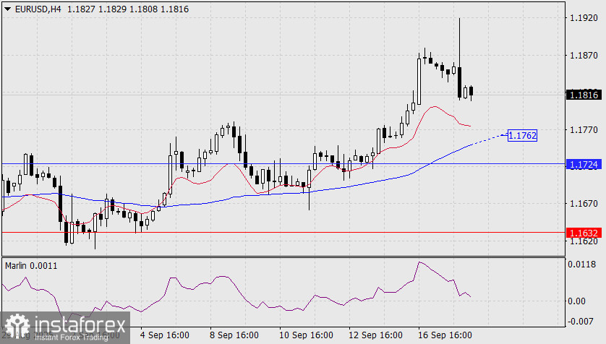Click the Marlin 0.0011 indicator label
The image size is (606, 344).
pyautogui.click(x=31, y=266)
